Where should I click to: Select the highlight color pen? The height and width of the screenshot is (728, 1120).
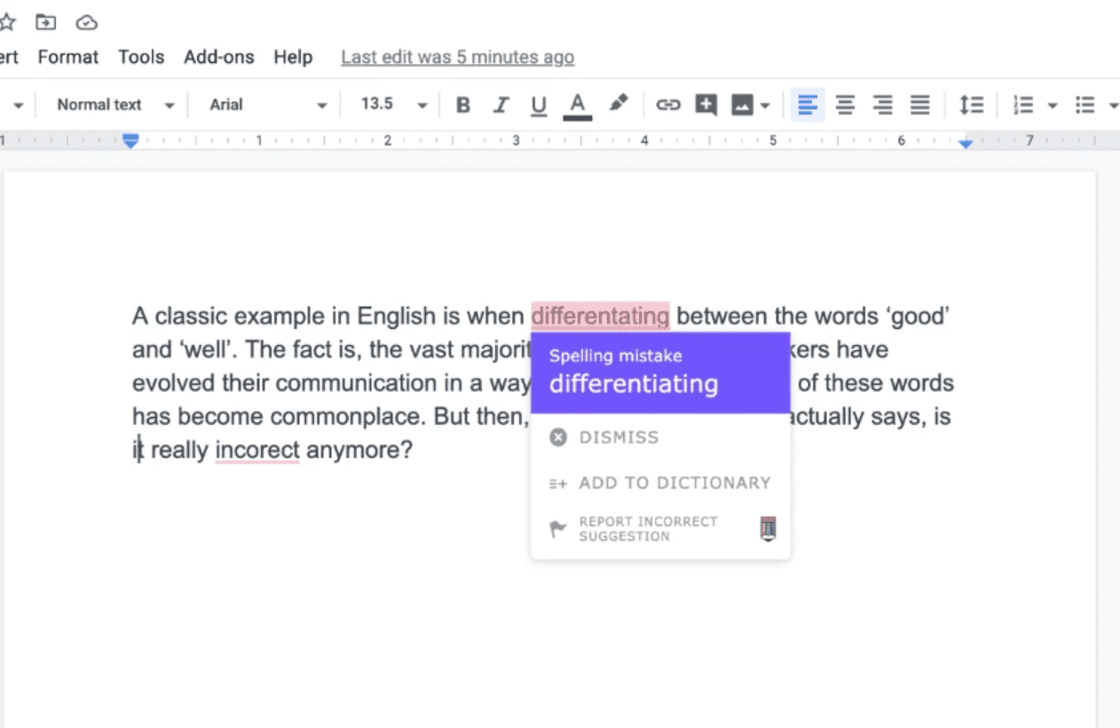click(619, 104)
